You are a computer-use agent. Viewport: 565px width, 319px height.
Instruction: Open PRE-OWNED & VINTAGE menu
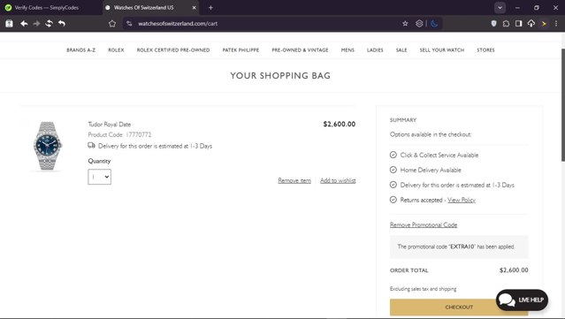point(300,50)
